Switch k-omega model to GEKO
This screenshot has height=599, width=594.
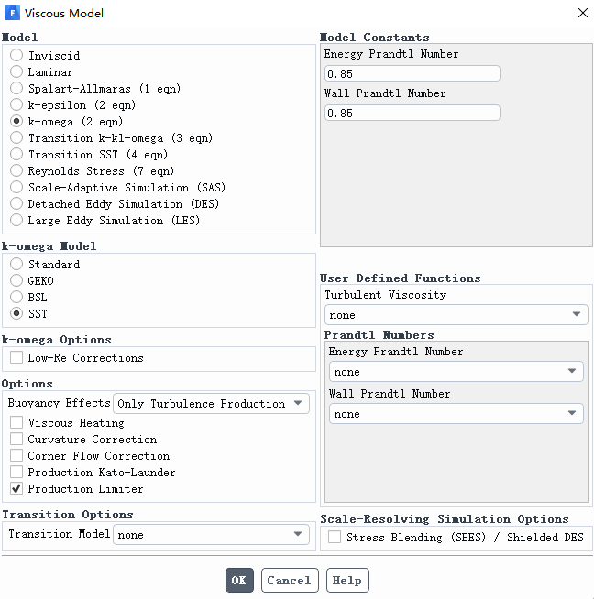coord(16,280)
